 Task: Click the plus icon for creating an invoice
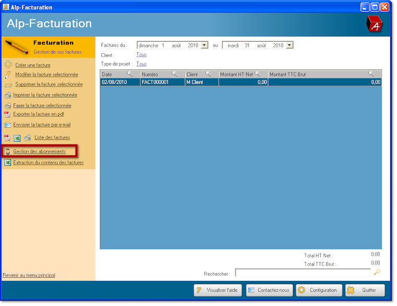(x=7, y=65)
